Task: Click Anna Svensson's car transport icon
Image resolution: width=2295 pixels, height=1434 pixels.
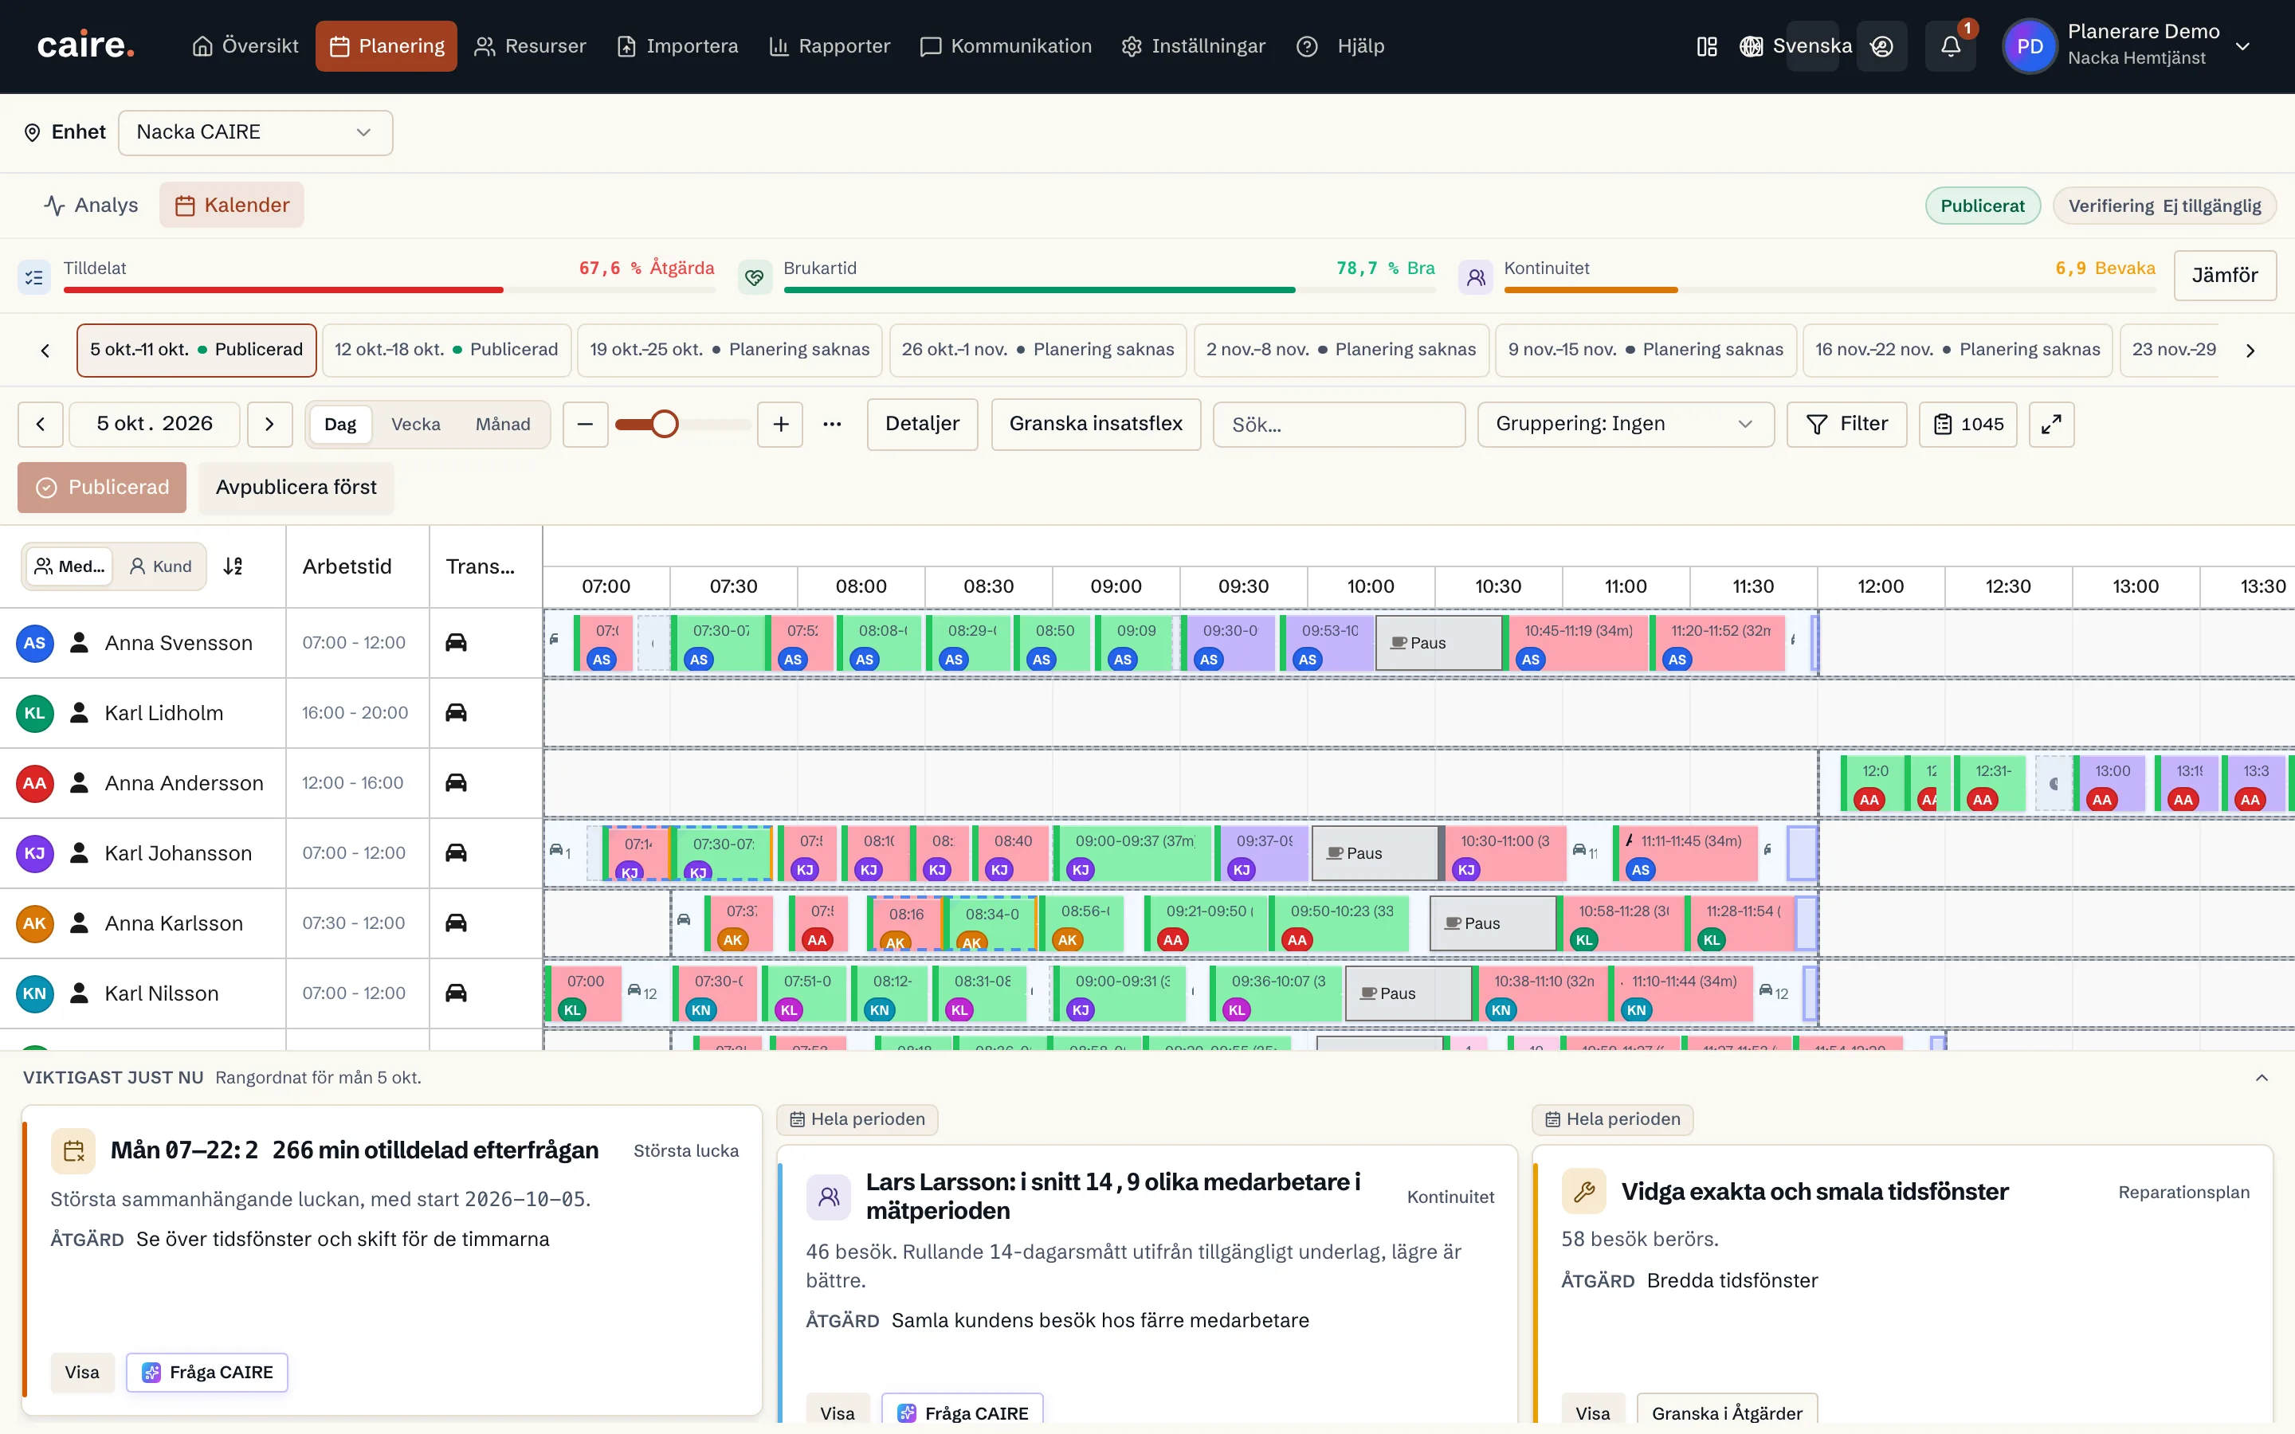Action: point(456,643)
